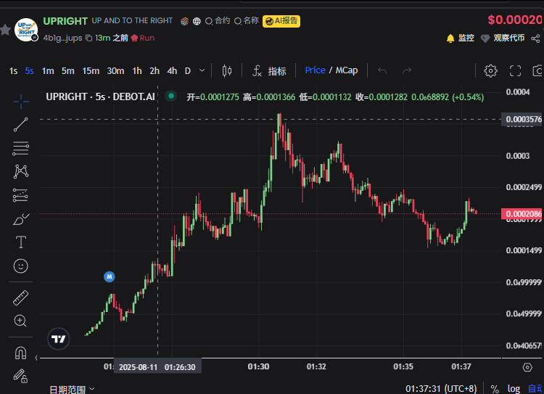Screen dimensions: 544x394
Task: Click the 2025-08-11 01:26:30 time label
Action: pos(157,367)
